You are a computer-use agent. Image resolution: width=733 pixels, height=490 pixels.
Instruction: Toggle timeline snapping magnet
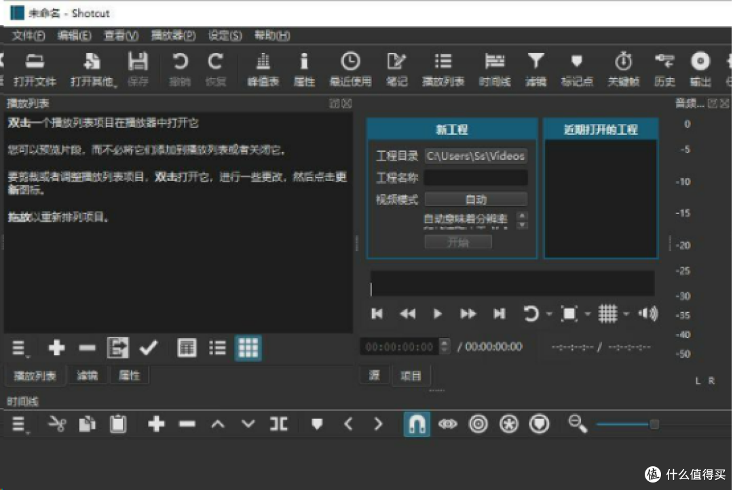point(417,424)
